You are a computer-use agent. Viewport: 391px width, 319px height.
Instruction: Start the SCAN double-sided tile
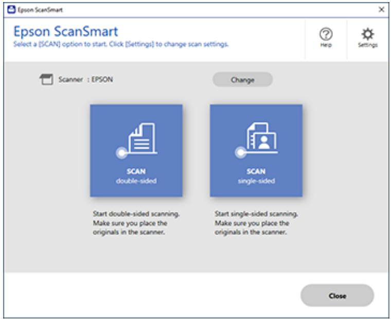136,151
